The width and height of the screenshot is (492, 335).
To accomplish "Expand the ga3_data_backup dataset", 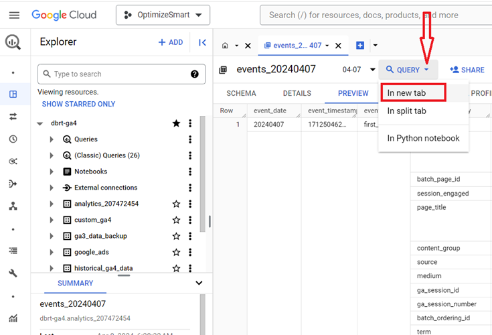I will coord(52,236).
